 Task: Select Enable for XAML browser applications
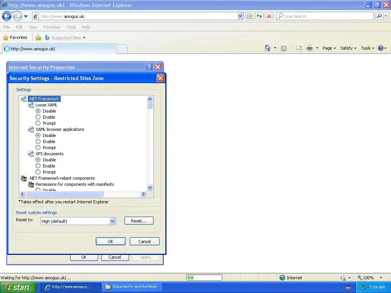[38, 142]
